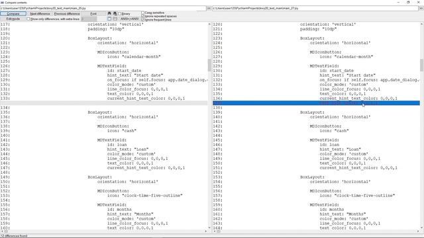Click 'hint_text: "Loan"' on right line 147
Image resolution: width=424 pixels, height=238 pixels.
pos(340,149)
